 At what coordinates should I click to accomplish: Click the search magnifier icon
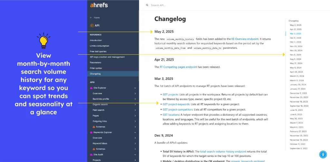coord(147,5)
